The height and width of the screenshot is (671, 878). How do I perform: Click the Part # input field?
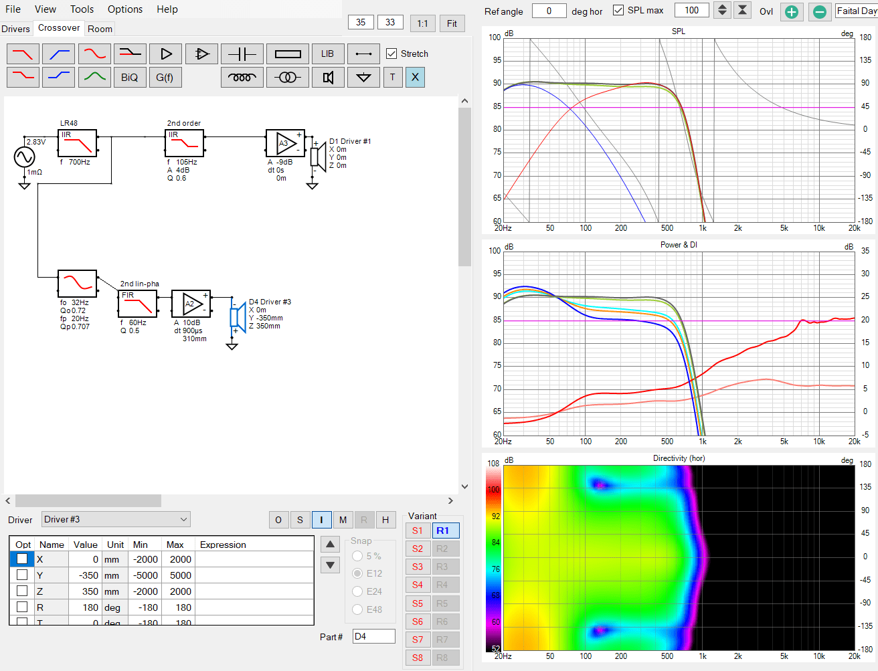point(373,636)
